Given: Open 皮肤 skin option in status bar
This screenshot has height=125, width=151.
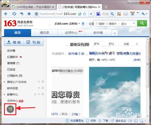Looking at the screenshot, I should tap(91, 120).
